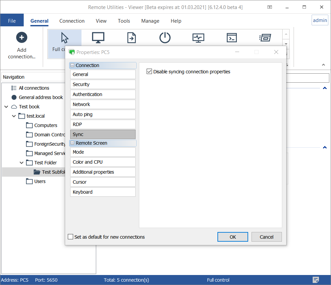Screen dimensions: 331x285
Task: Close the Properties PC5 dialog
Action: click(276, 52)
